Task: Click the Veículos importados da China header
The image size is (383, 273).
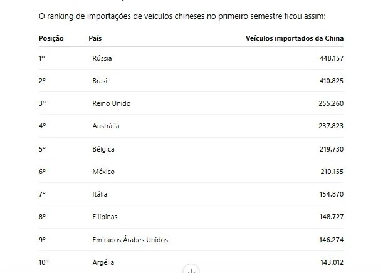Action: 295,38
